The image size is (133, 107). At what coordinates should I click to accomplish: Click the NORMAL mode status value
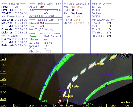(x=77, y=7)
